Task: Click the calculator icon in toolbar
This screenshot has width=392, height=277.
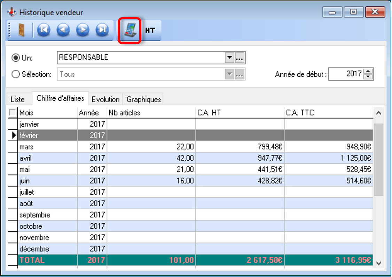Action: point(130,30)
